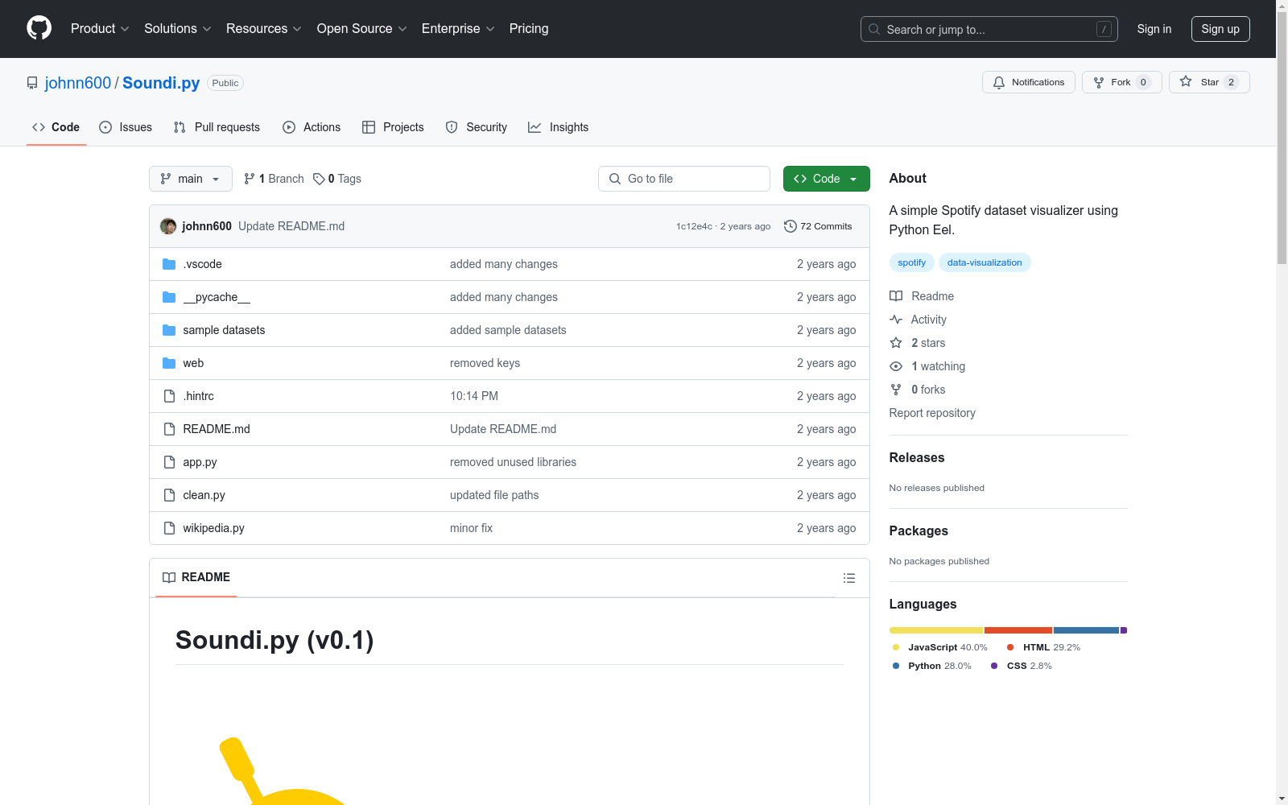The width and height of the screenshot is (1288, 805).
Task: Open the 72 Commits link
Action: pos(818,226)
